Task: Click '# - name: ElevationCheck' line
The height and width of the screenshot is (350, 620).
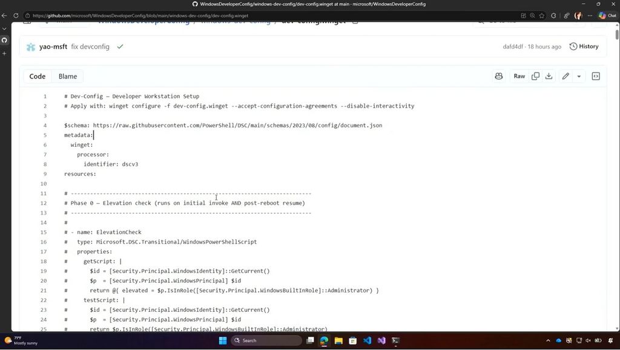Action: (x=103, y=232)
